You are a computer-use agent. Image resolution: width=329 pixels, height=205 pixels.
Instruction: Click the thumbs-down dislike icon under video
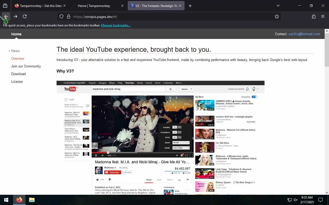coord(110,180)
